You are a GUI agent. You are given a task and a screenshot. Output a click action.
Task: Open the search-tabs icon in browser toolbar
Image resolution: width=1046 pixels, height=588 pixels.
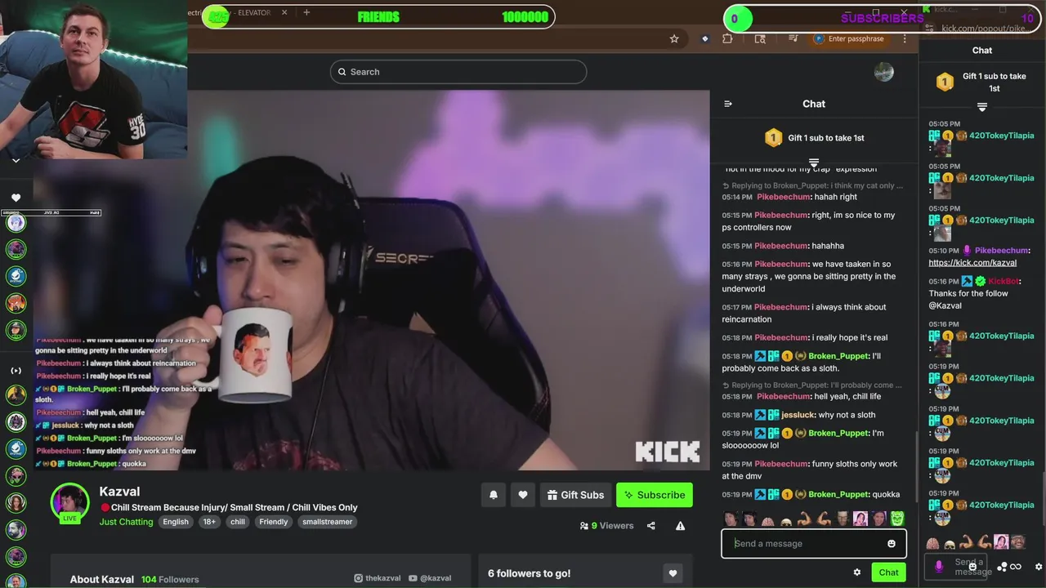click(760, 38)
